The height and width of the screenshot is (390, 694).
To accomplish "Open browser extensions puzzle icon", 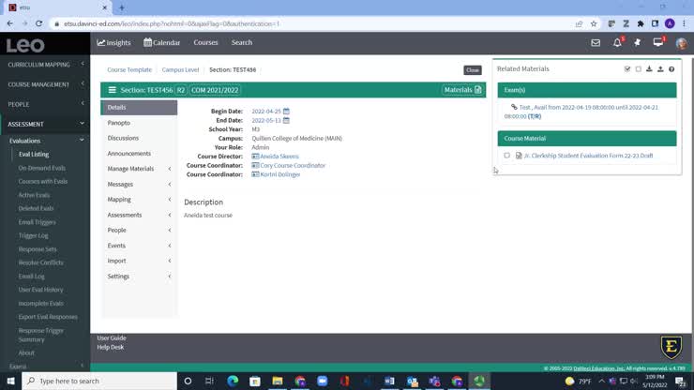I will pyautogui.click(x=641, y=23).
